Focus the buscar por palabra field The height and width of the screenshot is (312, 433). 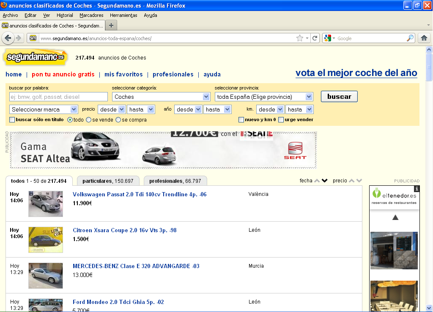click(58, 97)
